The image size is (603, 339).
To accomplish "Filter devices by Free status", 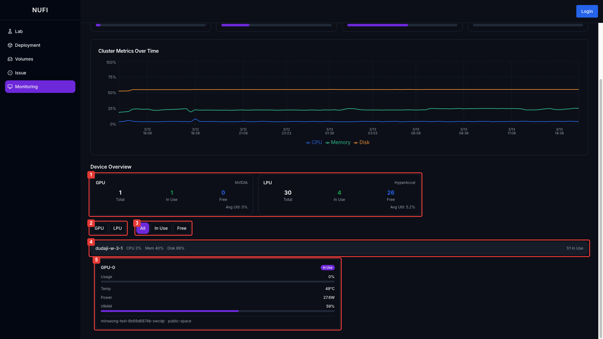I will click(182, 228).
